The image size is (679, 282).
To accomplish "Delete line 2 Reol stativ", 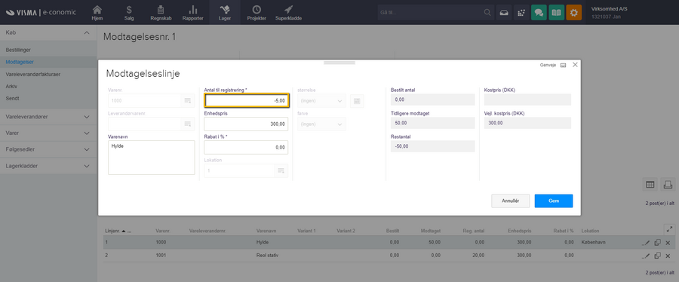I will [668, 256].
